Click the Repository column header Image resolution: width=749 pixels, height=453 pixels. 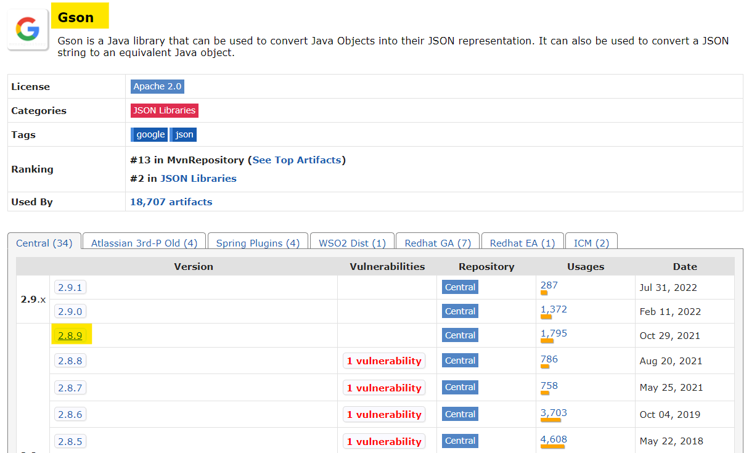pyautogui.click(x=486, y=267)
